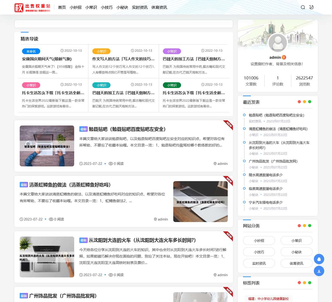Switch to the 体育资讯 nav section
332x302 pixels.
click(159, 8)
